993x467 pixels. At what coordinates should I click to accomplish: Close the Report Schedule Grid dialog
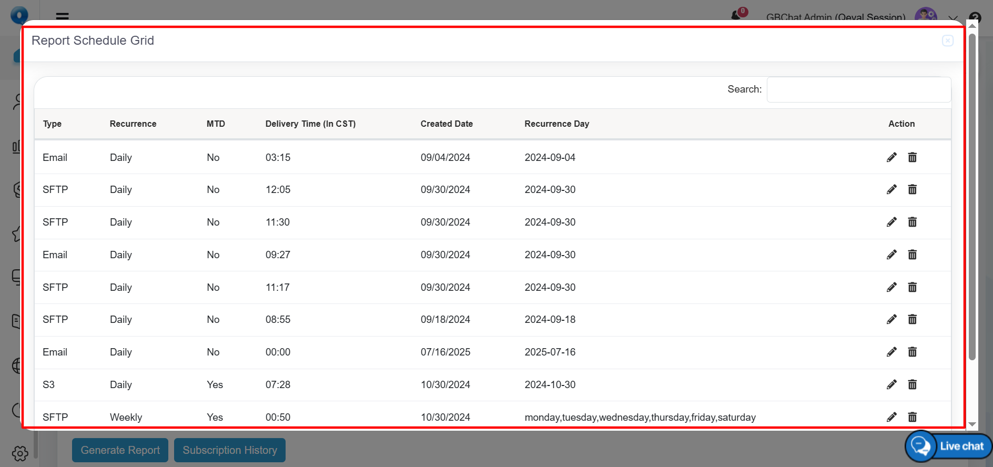tap(948, 40)
